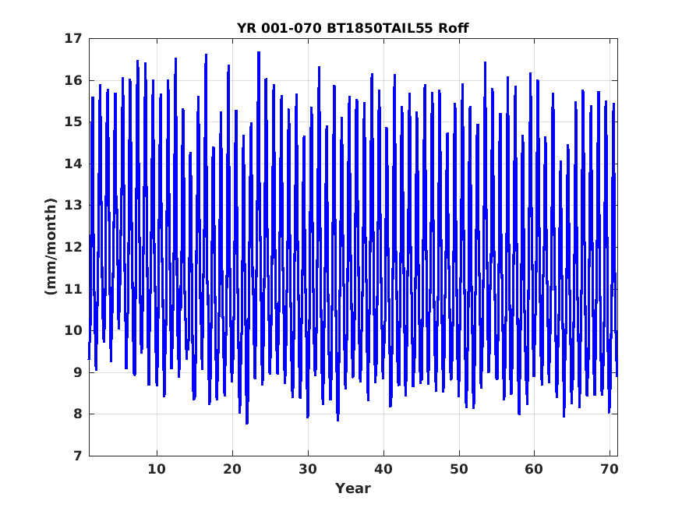Click y-axis tick label '17'
The image size is (682, 511).
click(x=73, y=39)
